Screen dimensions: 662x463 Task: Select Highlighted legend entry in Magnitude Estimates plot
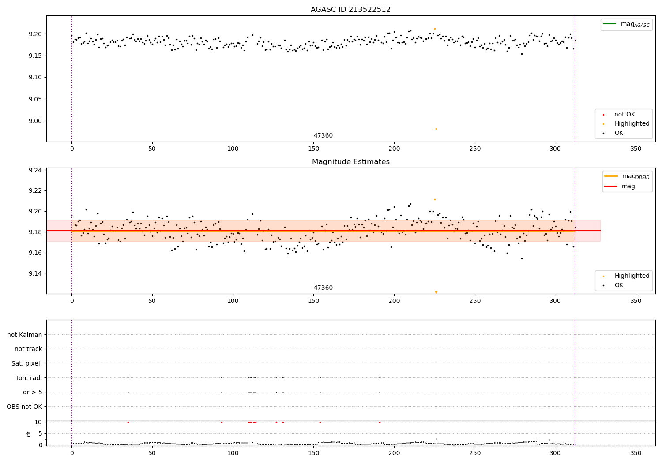tap(632, 276)
